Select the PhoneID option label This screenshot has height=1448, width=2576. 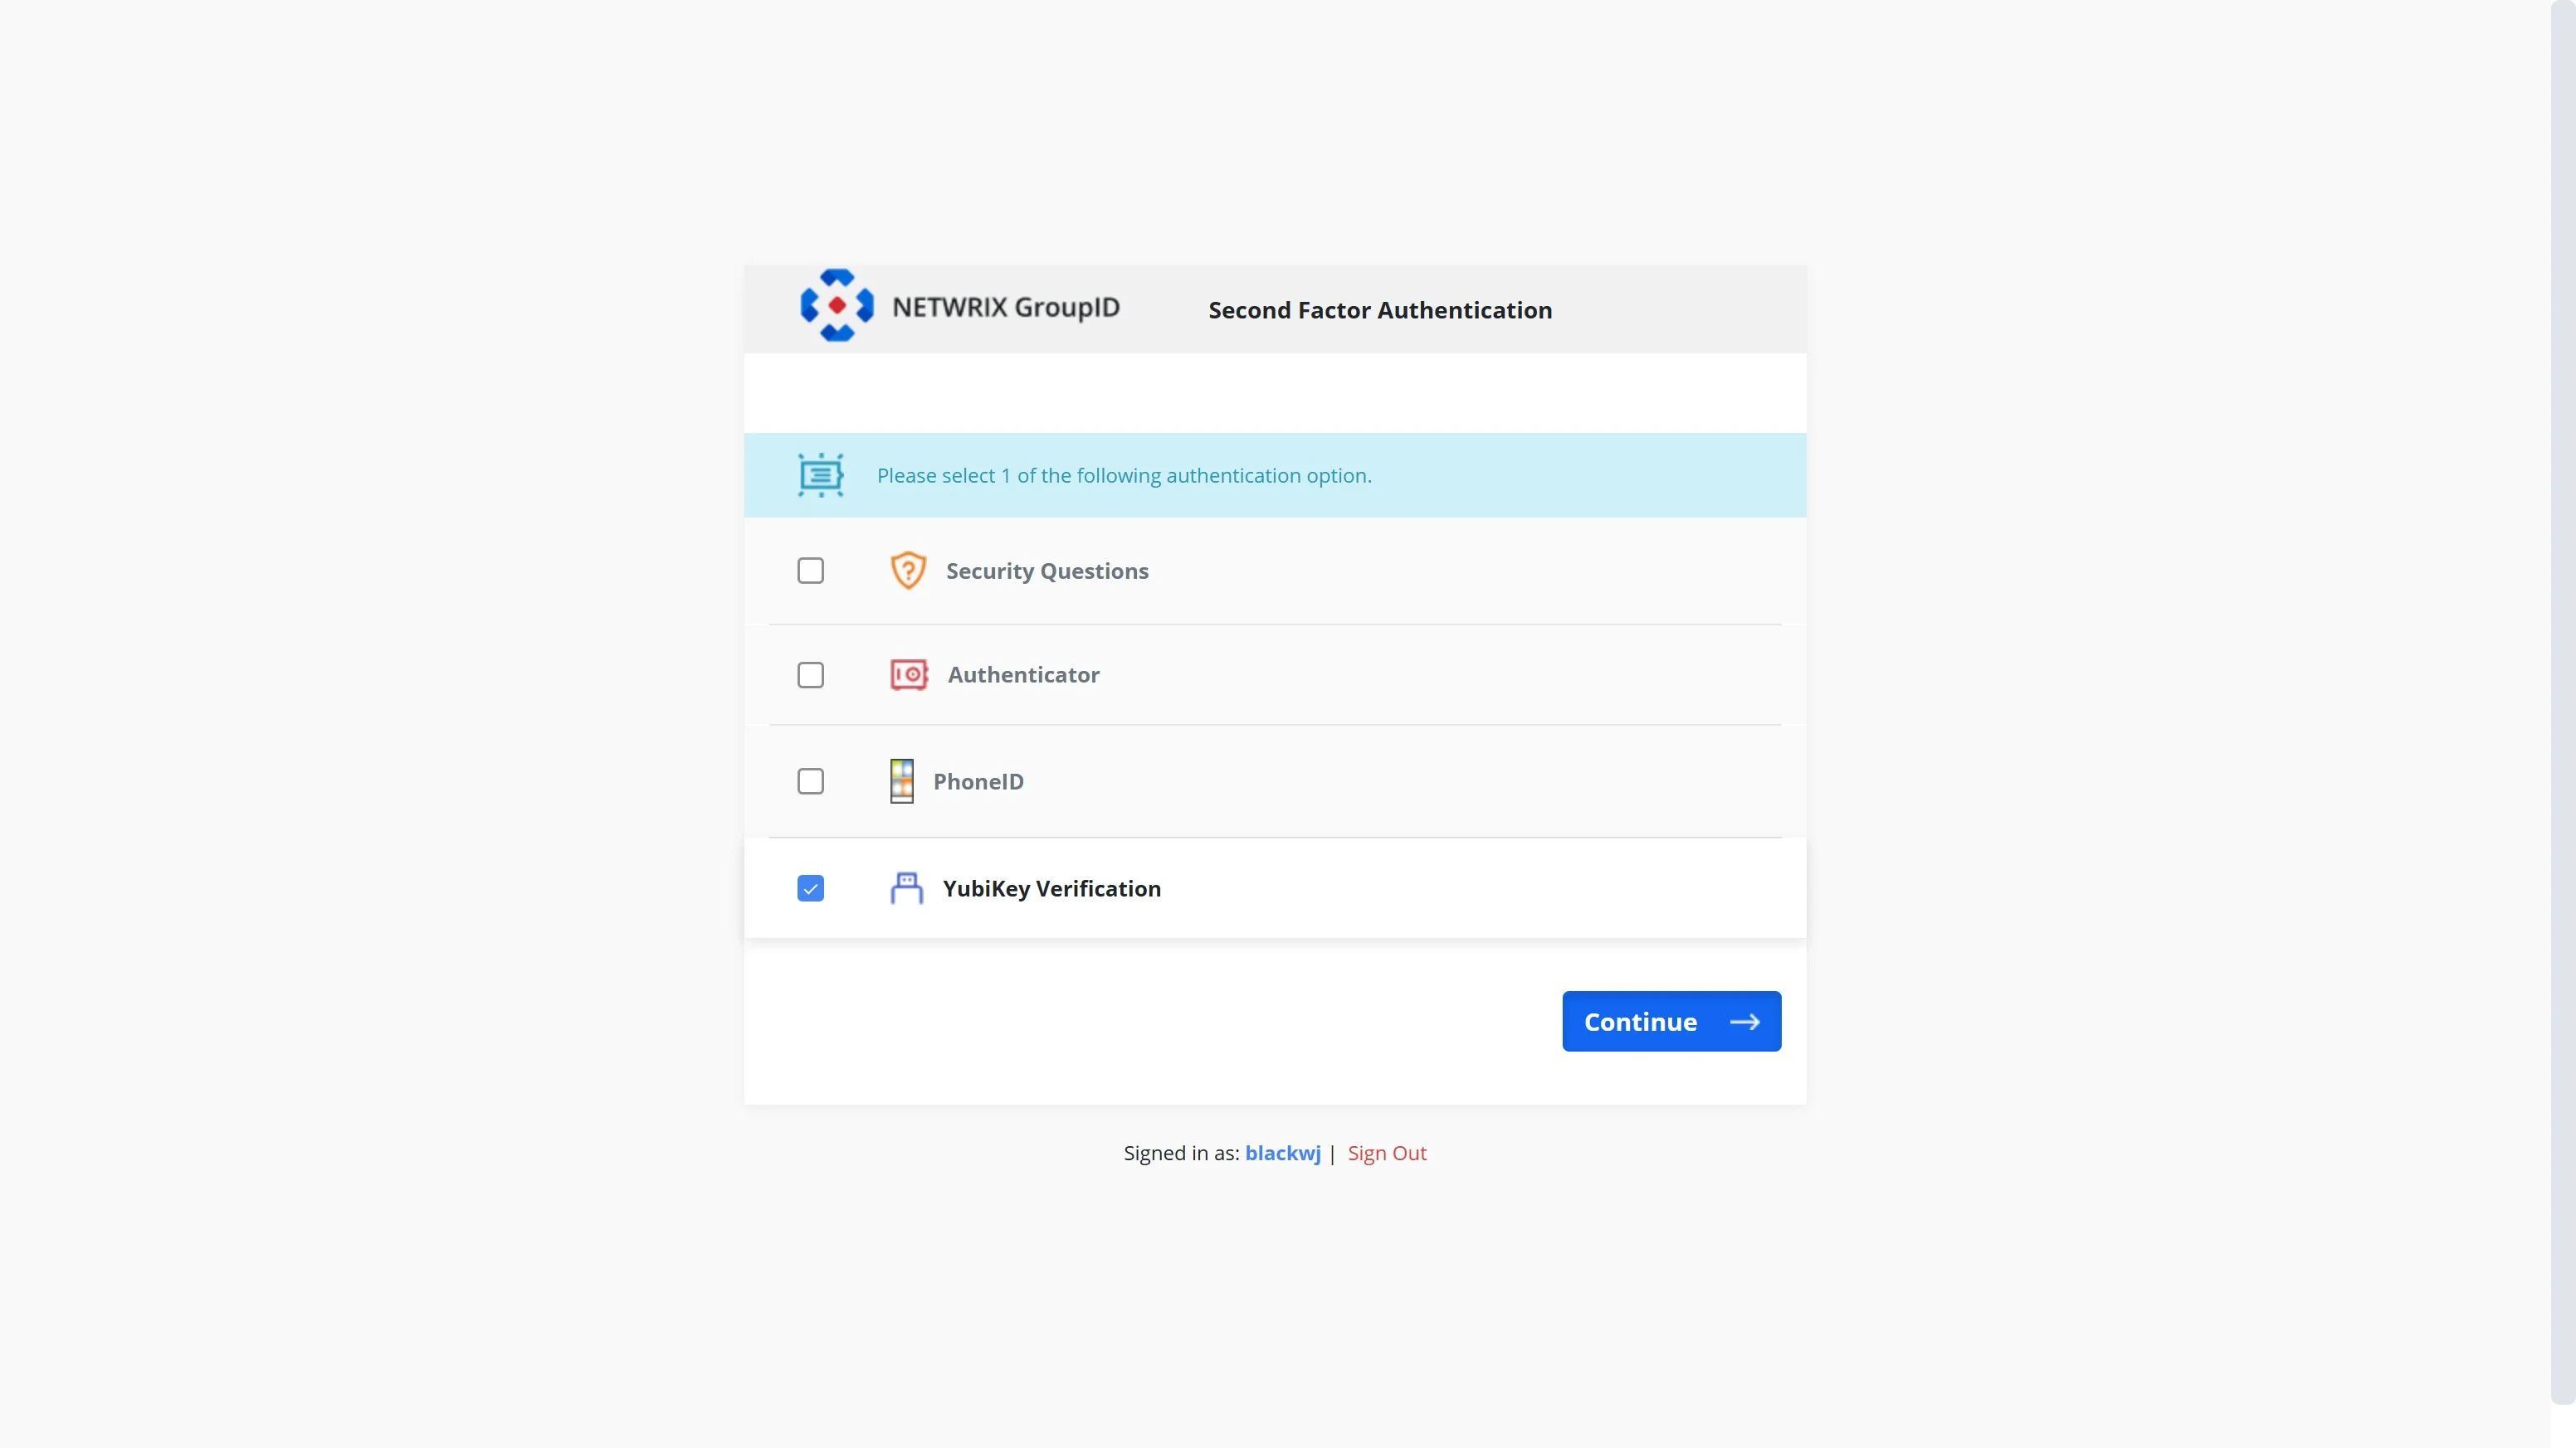click(978, 780)
